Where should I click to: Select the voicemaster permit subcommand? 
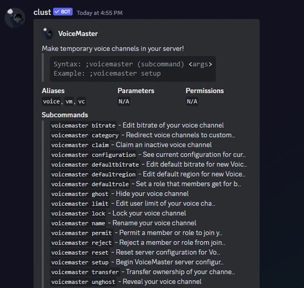pyautogui.click(x=82, y=233)
